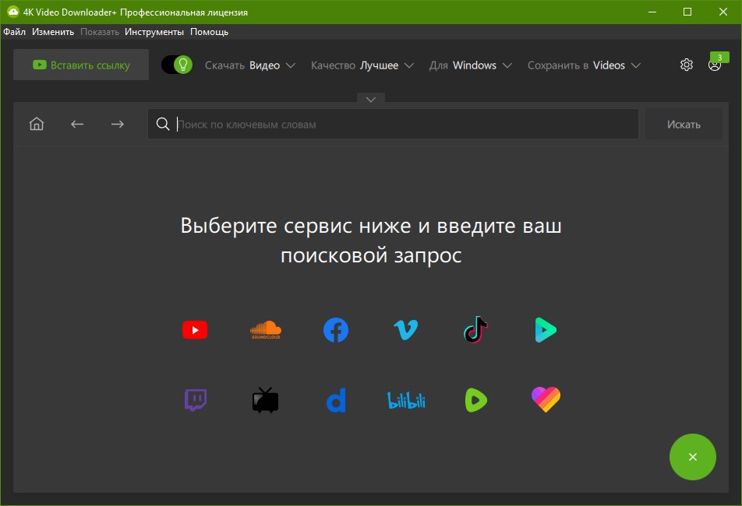
Task: Close browser with green round X button
Action: (x=692, y=457)
